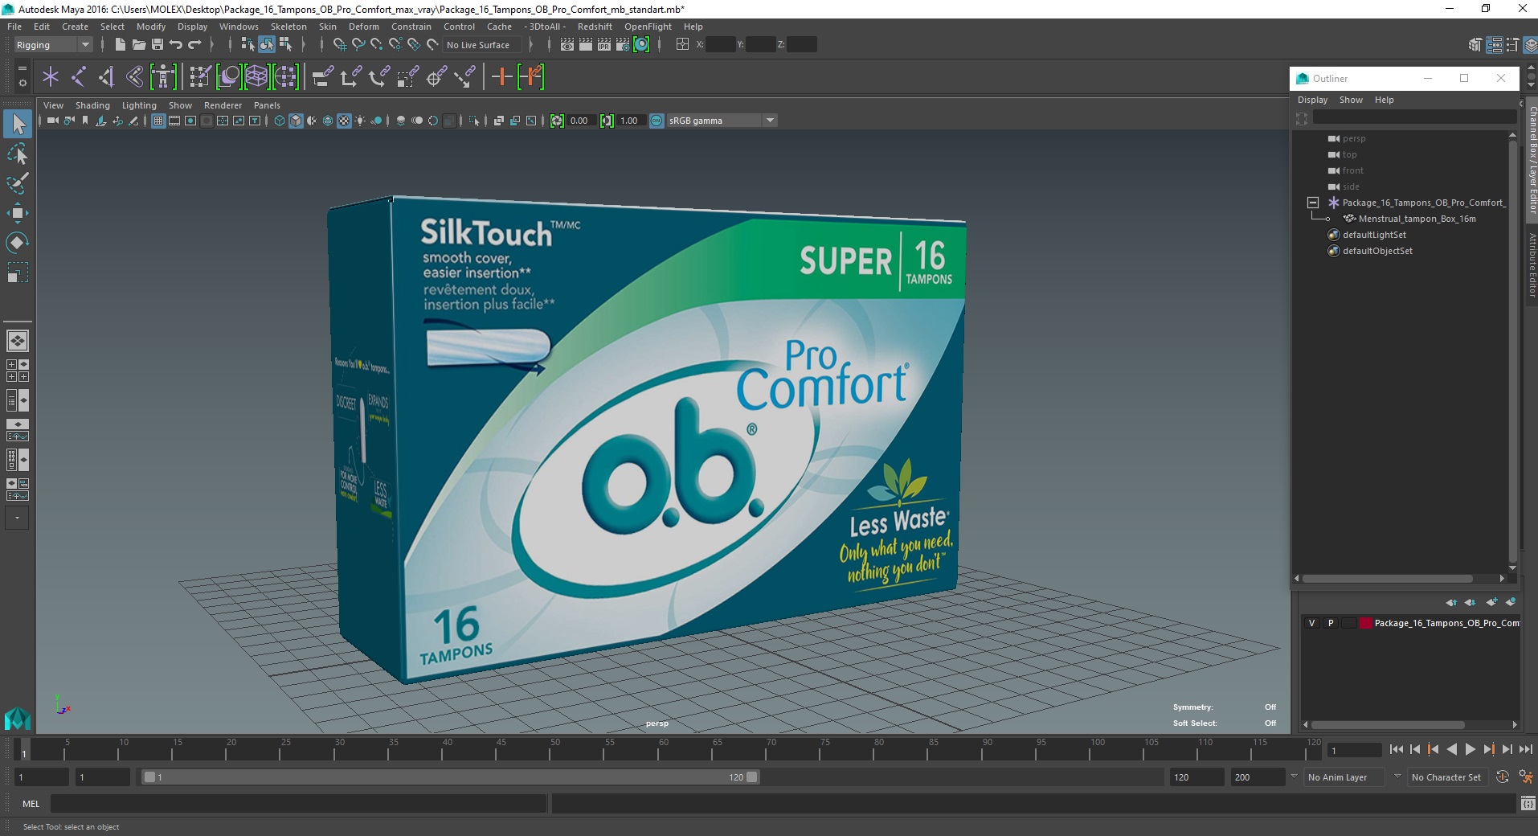Open the Attribute Editor side tab
This screenshot has height=836, width=1538.
coord(1532,265)
